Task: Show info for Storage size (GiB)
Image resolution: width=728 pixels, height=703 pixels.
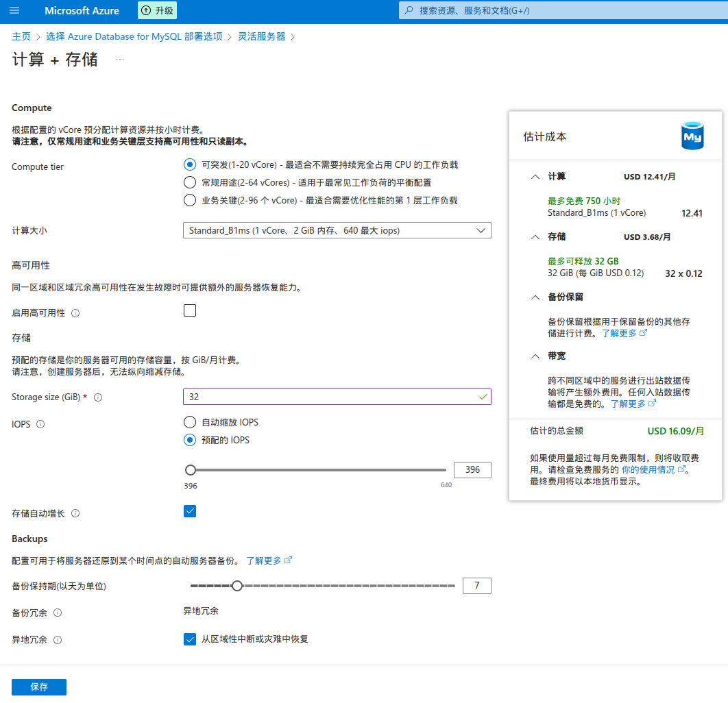Action: point(98,397)
